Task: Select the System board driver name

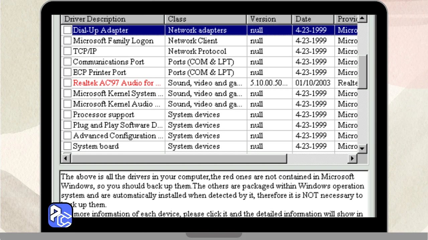Action: [x=96, y=146]
